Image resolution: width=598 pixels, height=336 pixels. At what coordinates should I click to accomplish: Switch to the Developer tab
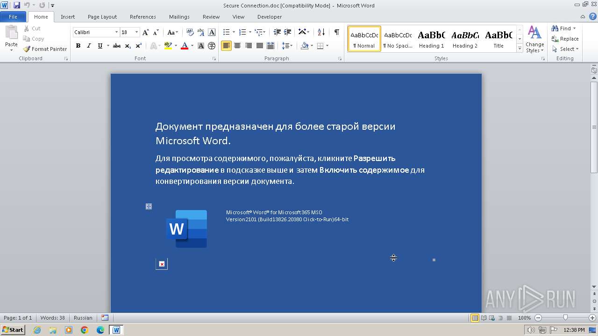pos(270,17)
